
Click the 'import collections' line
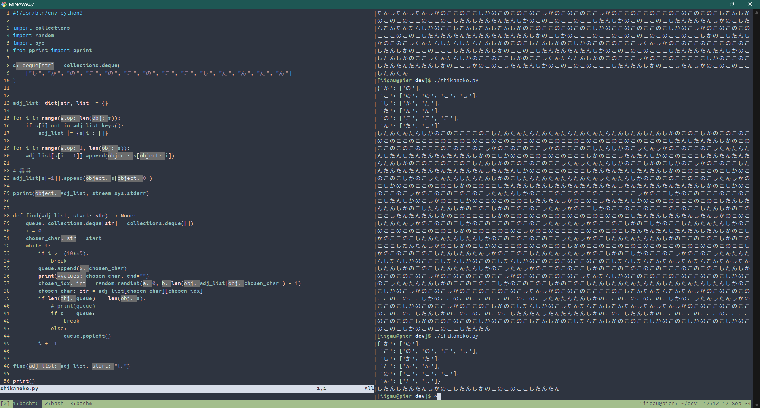[41, 28]
